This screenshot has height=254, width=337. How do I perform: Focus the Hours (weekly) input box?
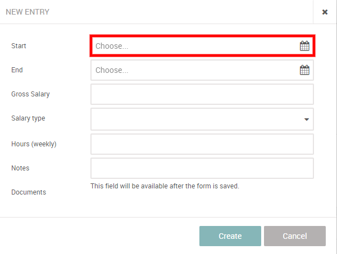click(202, 144)
